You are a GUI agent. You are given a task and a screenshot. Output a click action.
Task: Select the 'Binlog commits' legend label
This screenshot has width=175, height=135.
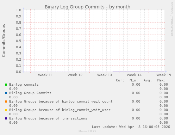point(24,85)
